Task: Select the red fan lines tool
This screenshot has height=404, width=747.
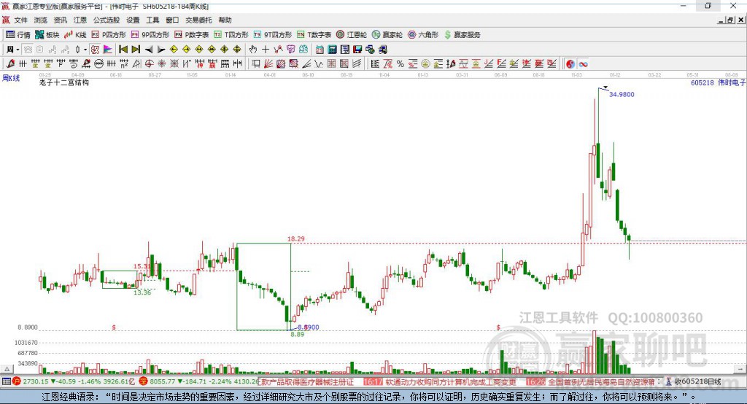Action: [x=268, y=64]
